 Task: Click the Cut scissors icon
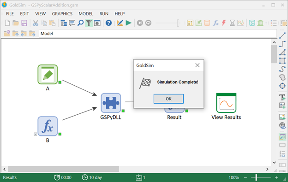[36, 23]
